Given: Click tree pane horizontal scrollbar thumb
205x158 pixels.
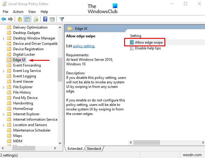Looking at the screenshot, I should point(24,148).
